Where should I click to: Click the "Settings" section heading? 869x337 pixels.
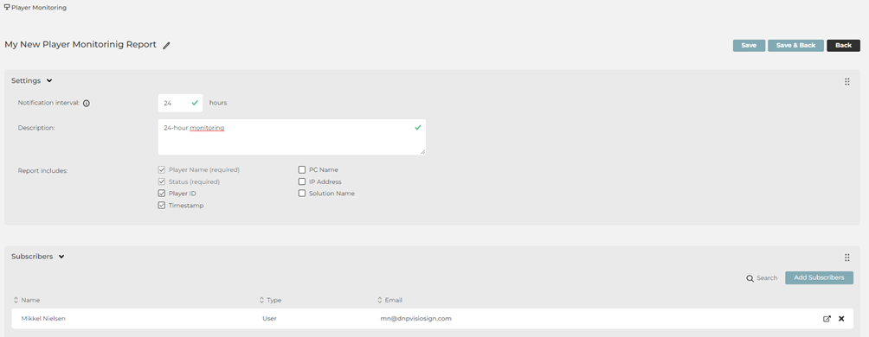click(26, 80)
